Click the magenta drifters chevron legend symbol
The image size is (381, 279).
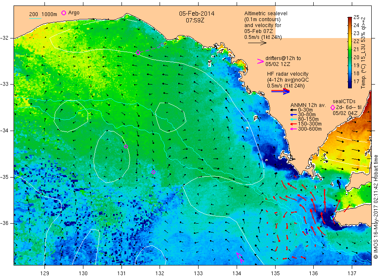260,61
